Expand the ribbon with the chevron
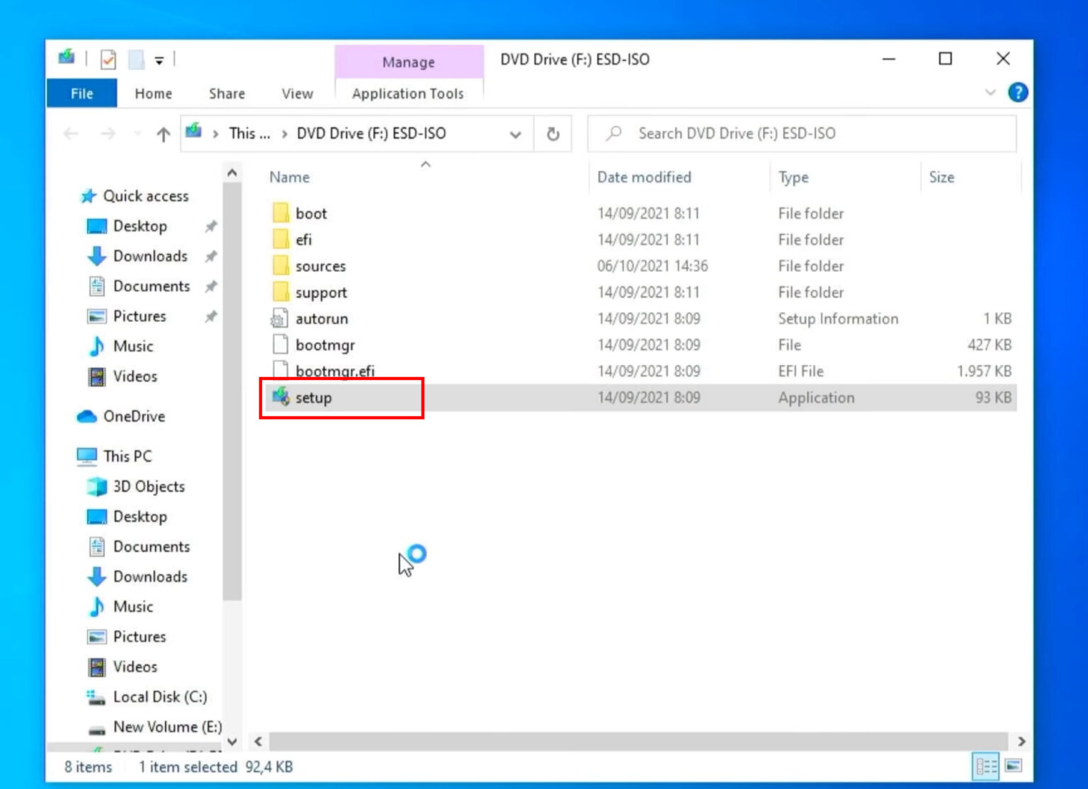 (x=990, y=93)
